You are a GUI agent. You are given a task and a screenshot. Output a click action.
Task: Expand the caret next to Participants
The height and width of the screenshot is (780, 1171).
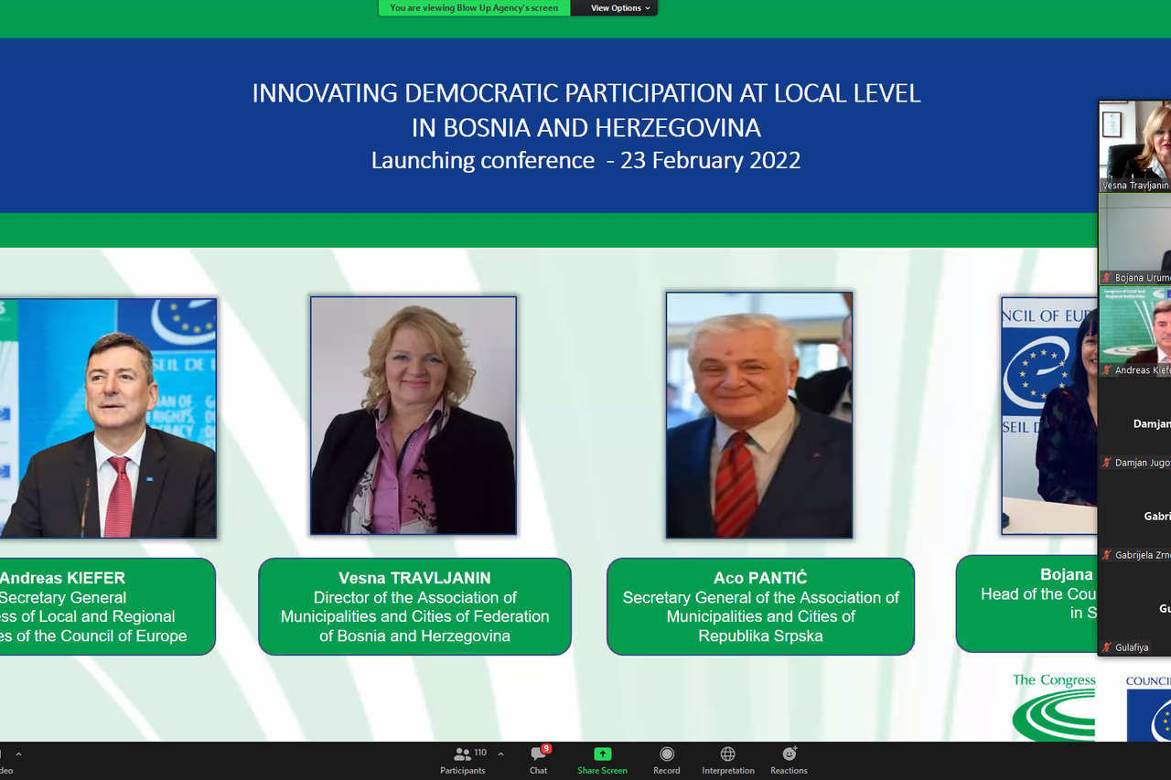click(500, 754)
